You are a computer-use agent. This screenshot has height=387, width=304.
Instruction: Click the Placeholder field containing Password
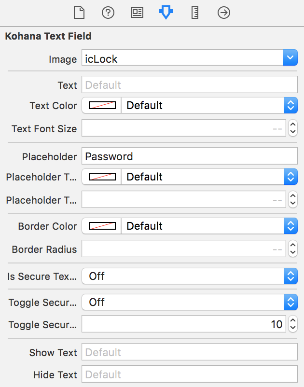tap(190, 156)
